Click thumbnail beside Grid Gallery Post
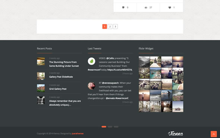 point(41,88)
